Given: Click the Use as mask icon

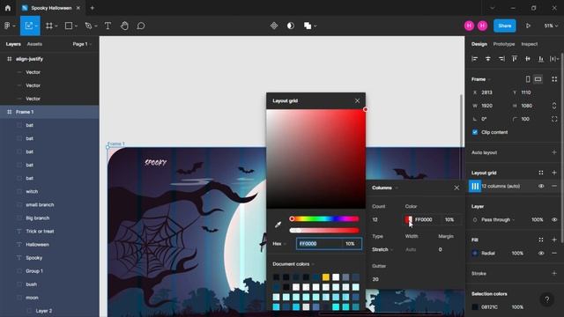Looking at the screenshot, I should click(291, 26).
